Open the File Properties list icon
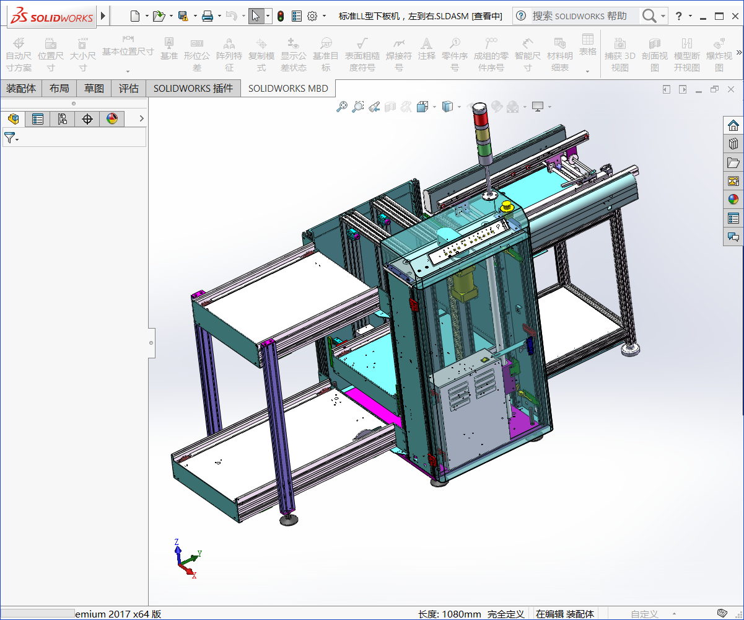Image resolution: width=744 pixels, height=620 pixels. click(297, 16)
